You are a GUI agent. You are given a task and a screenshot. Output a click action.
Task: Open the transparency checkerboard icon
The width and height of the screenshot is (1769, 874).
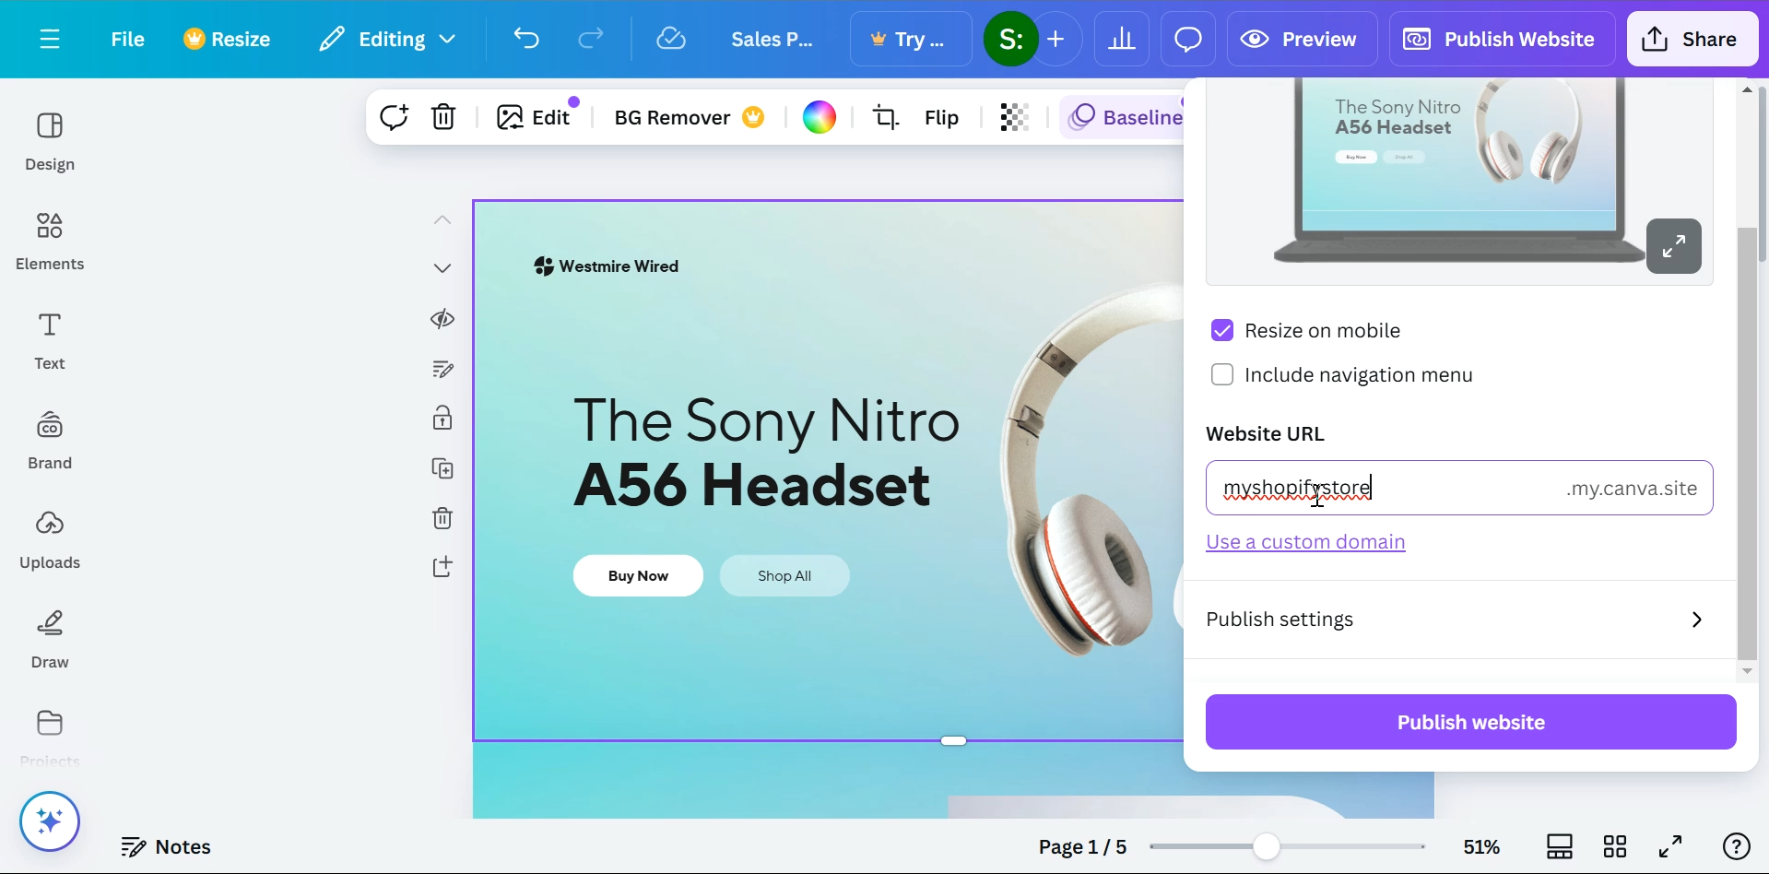(x=1014, y=117)
